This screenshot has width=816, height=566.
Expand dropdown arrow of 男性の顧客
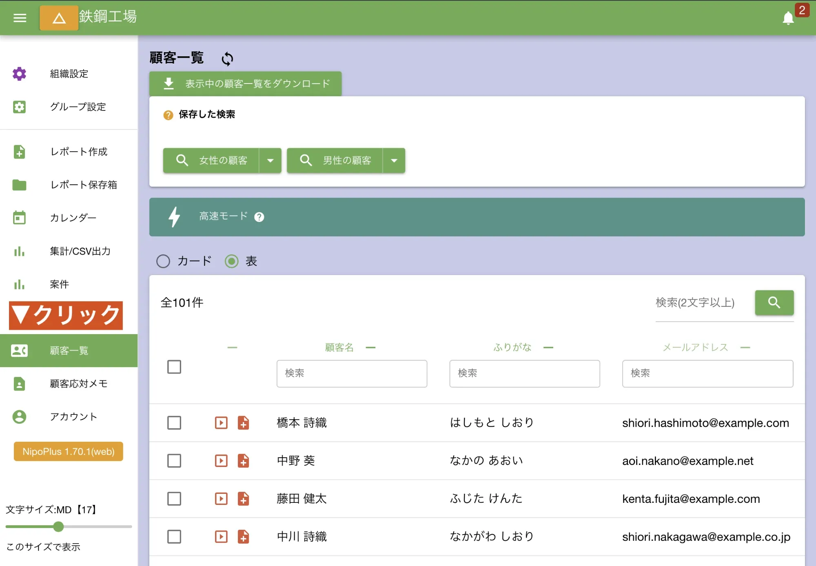pos(394,161)
